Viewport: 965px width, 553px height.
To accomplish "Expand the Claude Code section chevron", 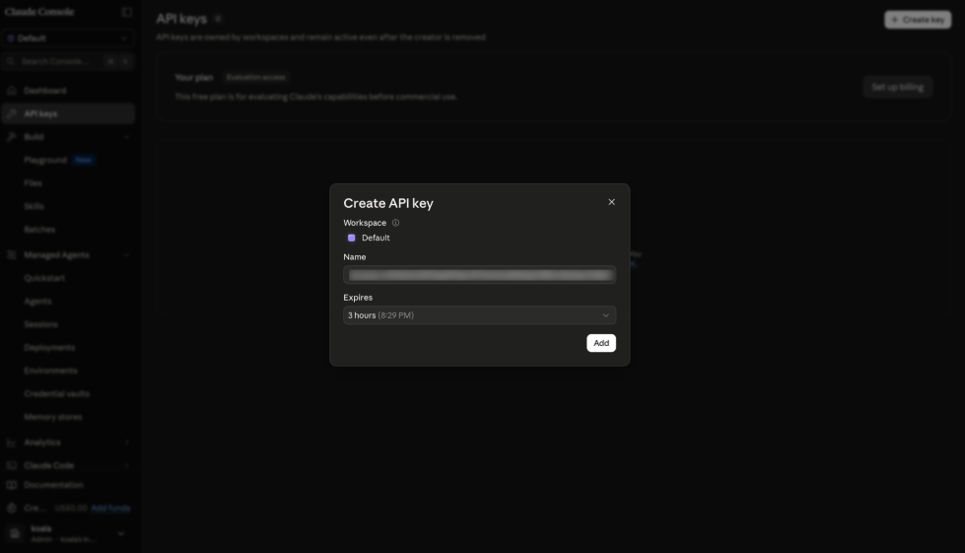I will tap(127, 465).
